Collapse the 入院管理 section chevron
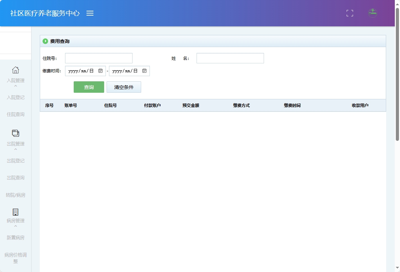 15,85
